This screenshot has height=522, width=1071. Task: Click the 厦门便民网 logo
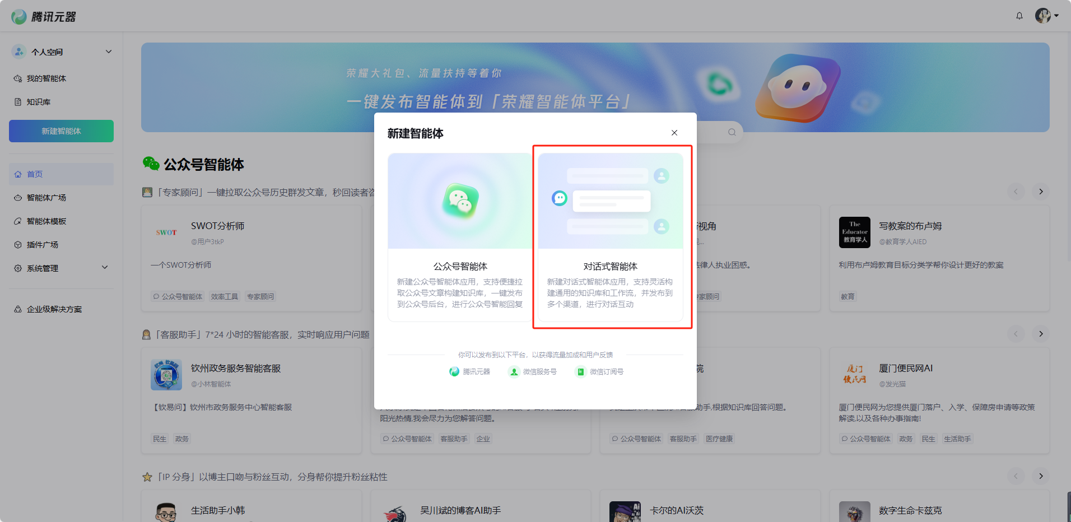tap(855, 375)
